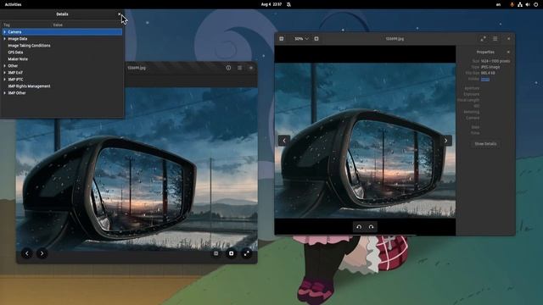This screenshot has width=543, height=305.
Task: Open the Activities overview
Action: (14, 4)
